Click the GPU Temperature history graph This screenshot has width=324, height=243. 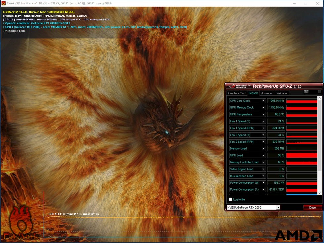(302, 114)
